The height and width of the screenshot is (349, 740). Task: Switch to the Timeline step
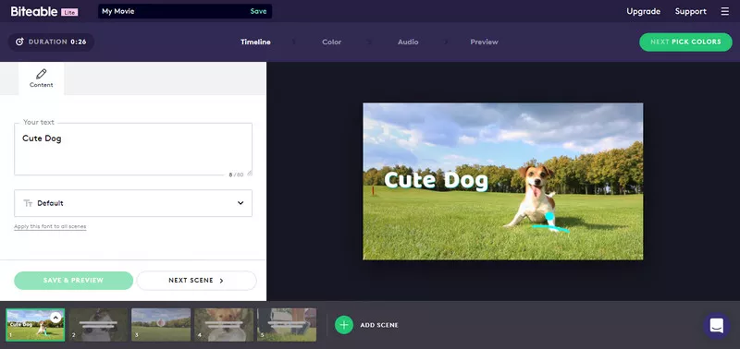pyautogui.click(x=255, y=42)
